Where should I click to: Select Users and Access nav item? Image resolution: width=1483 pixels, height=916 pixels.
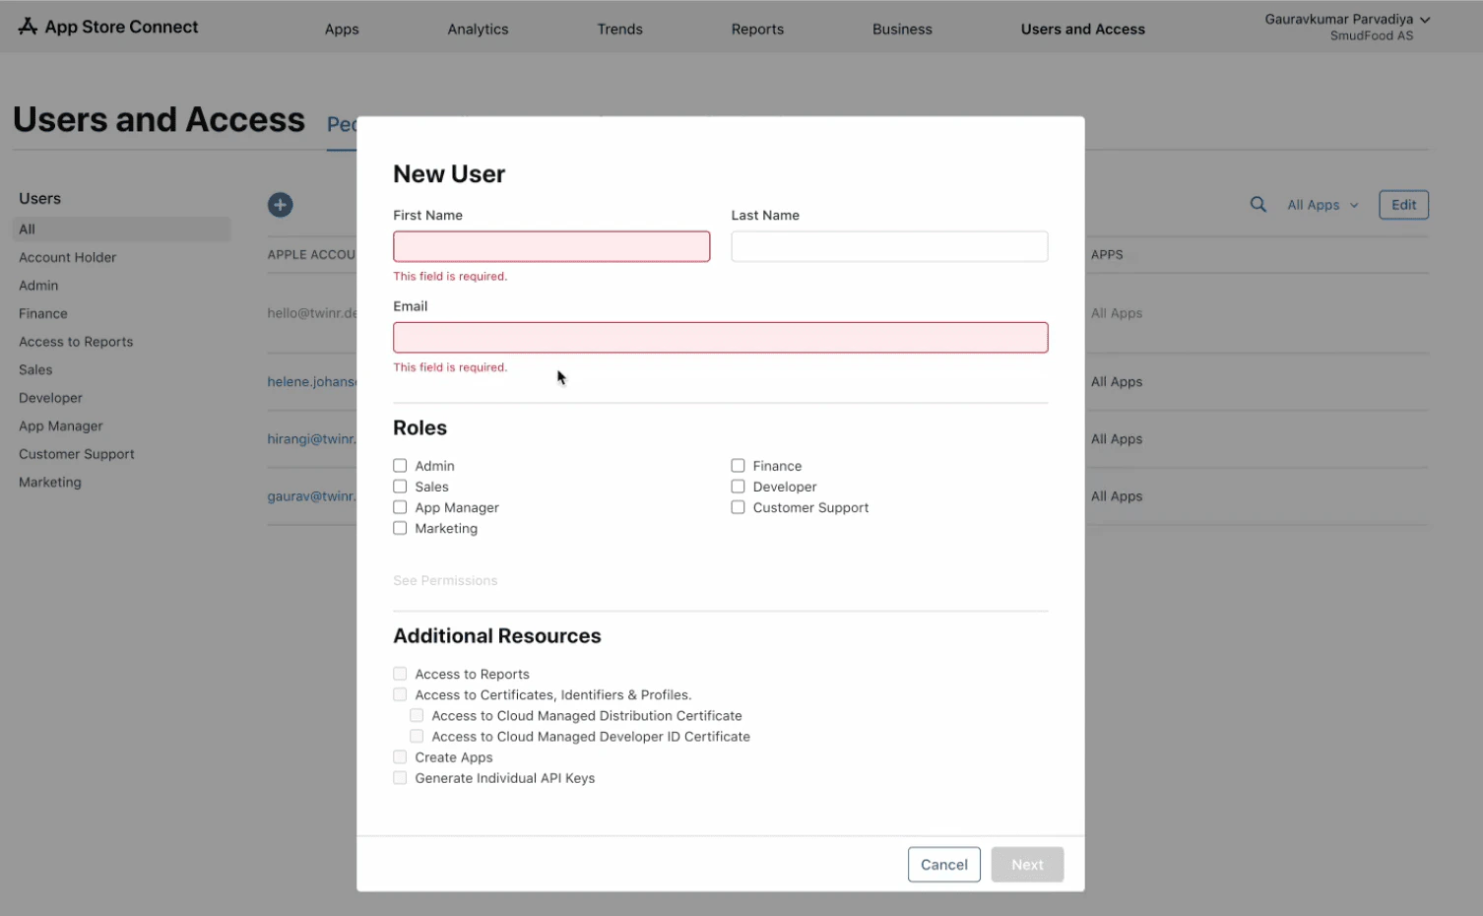click(x=1082, y=30)
